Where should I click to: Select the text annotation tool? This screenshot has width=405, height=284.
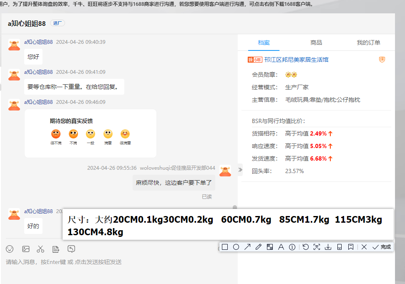pyautogui.click(x=281, y=247)
